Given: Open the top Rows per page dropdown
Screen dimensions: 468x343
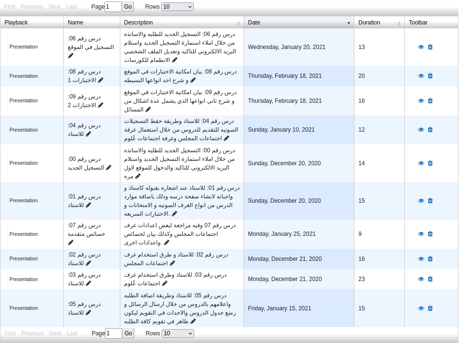Looking at the screenshot, I should tap(177, 7).
